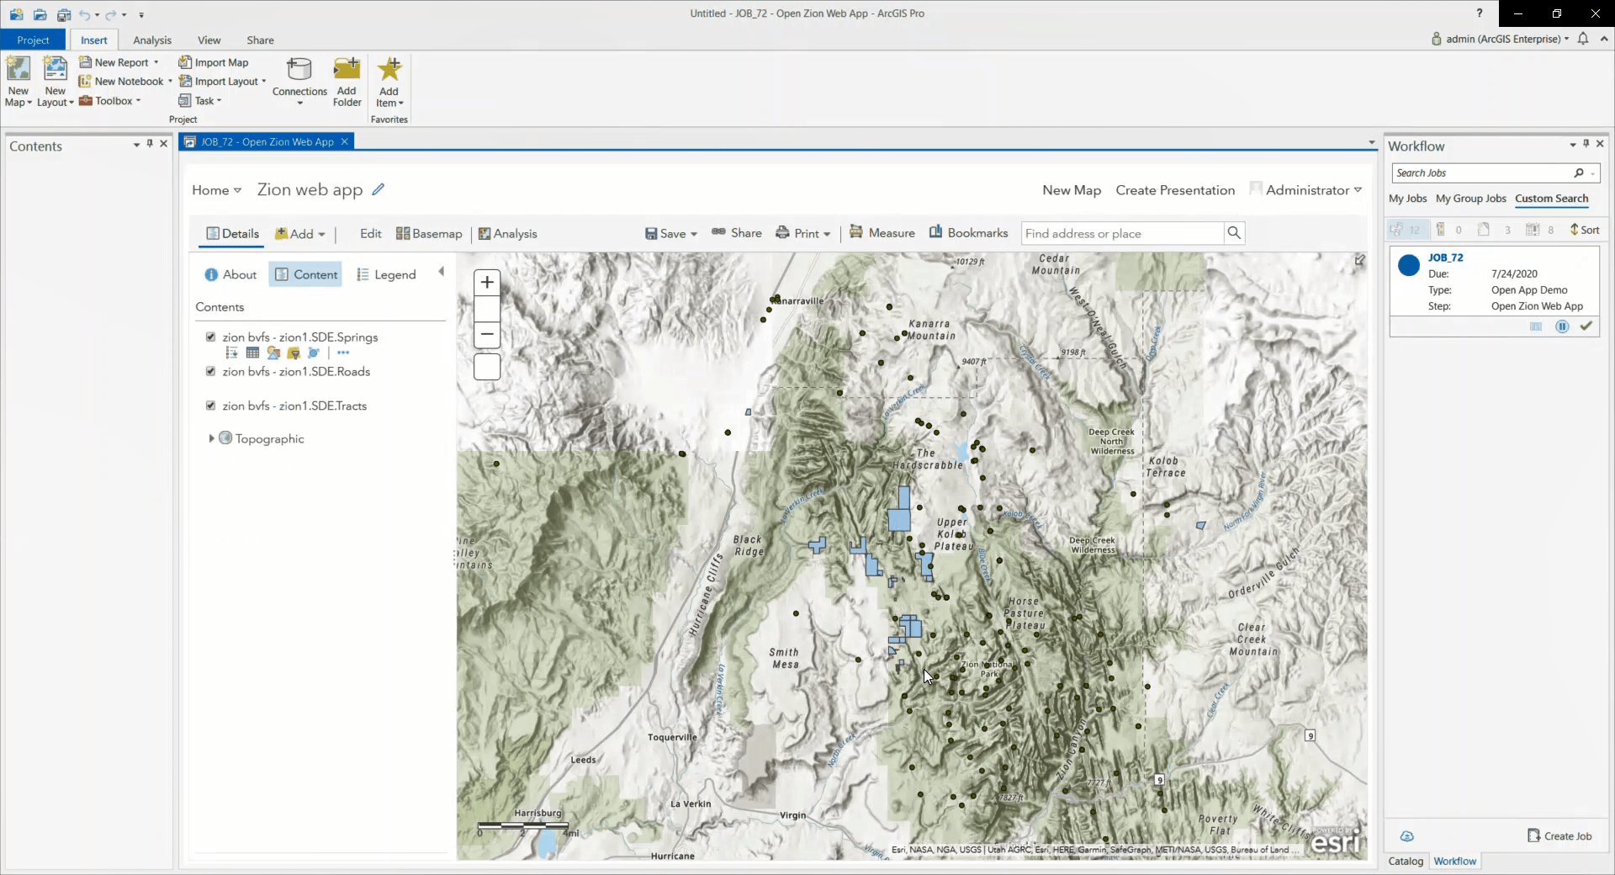Switch to the Analysis ribbon tab
The height and width of the screenshot is (875, 1615).
click(152, 40)
